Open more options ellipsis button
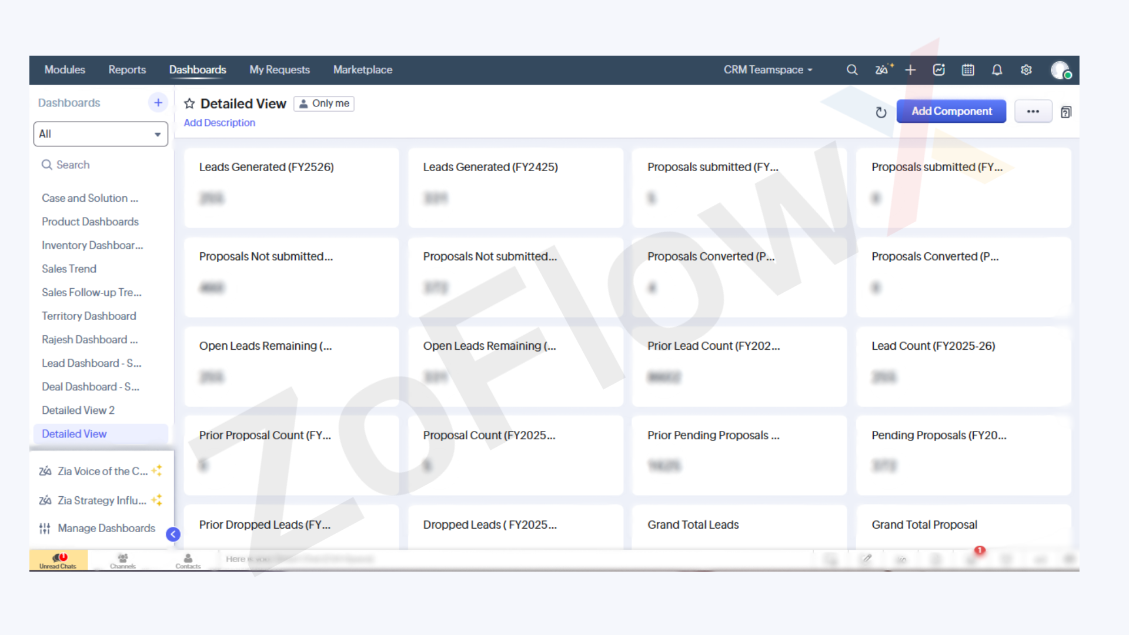 point(1033,111)
